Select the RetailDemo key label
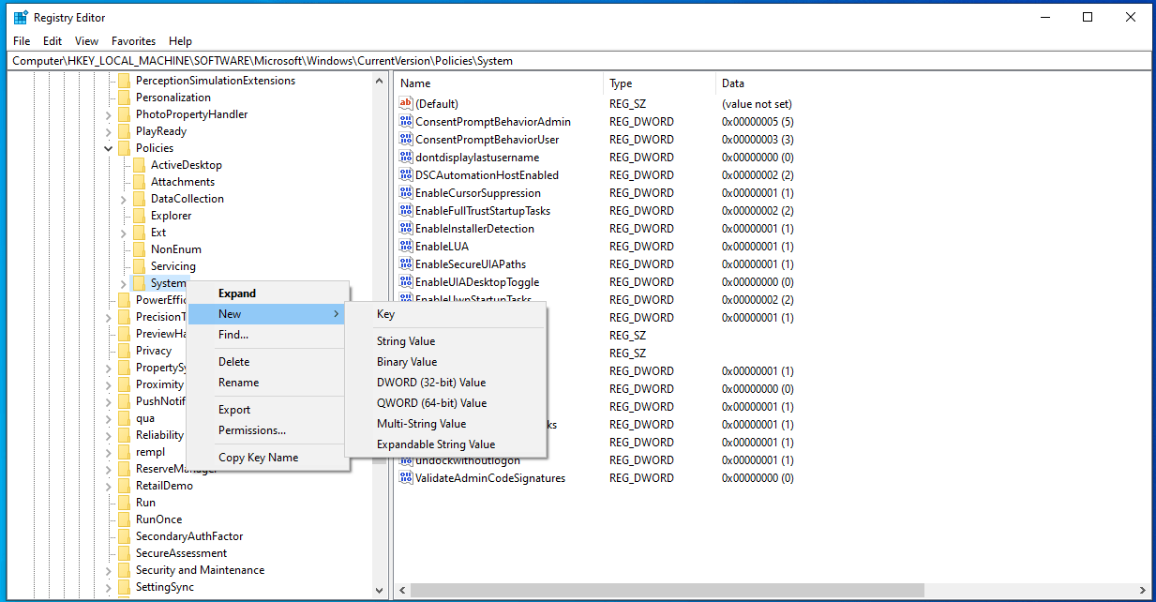The image size is (1156, 602). [164, 485]
